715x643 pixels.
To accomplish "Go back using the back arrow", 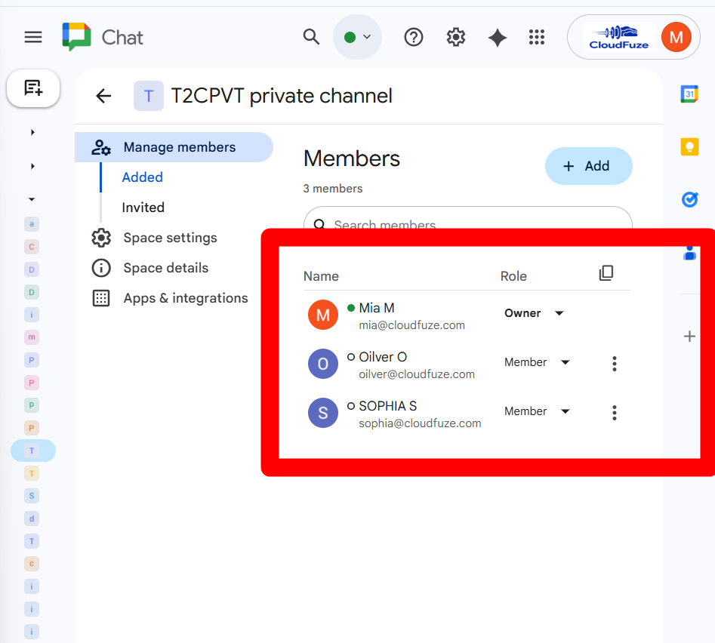I will [x=103, y=96].
